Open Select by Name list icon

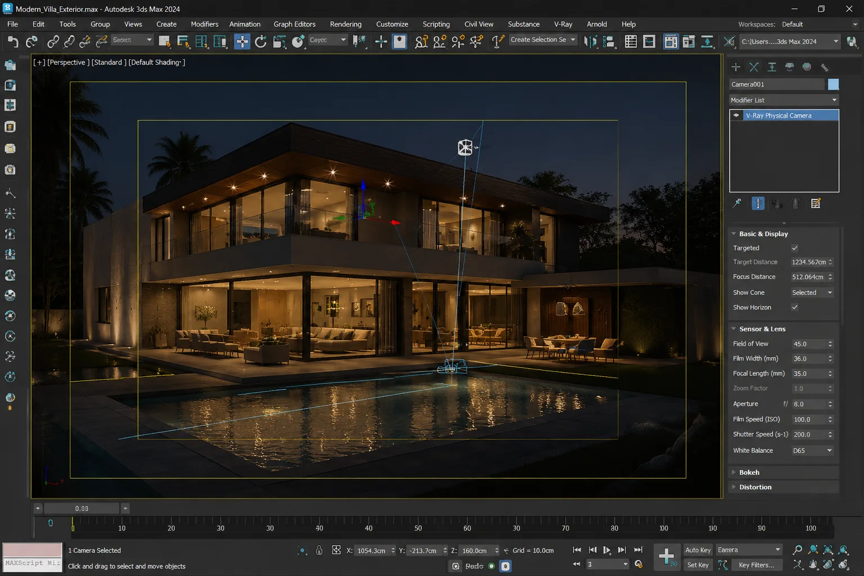click(x=183, y=41)
